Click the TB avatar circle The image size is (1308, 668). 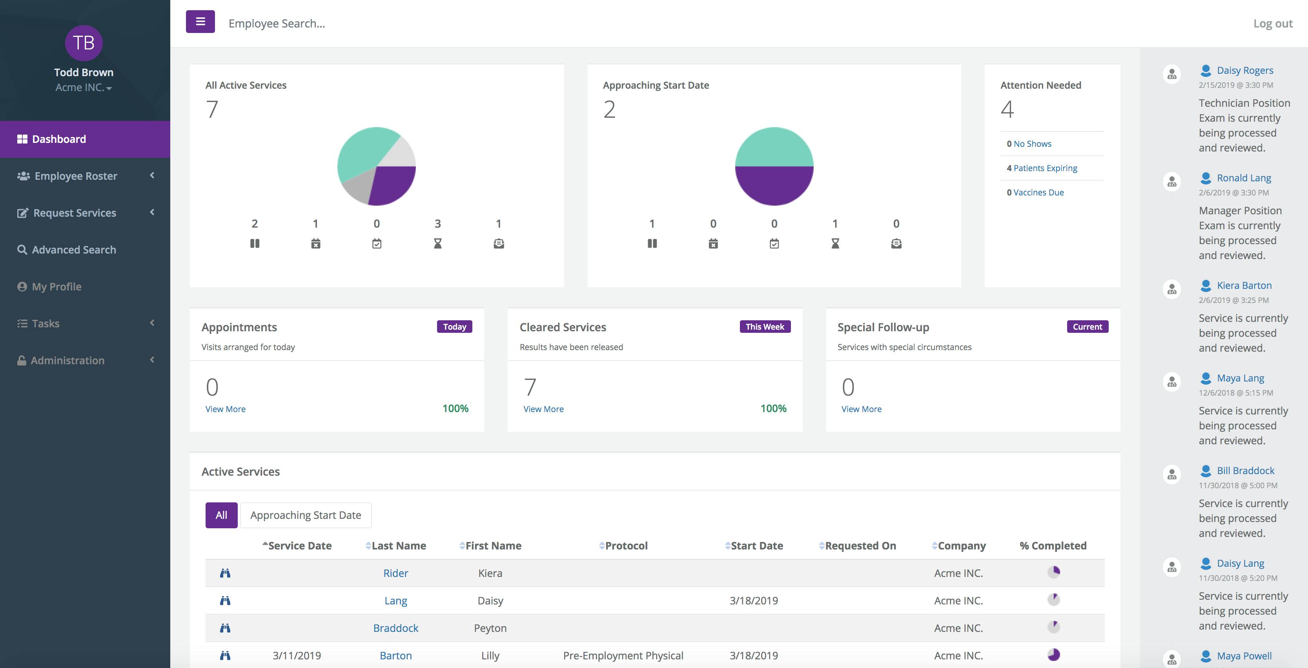[84, 43]
